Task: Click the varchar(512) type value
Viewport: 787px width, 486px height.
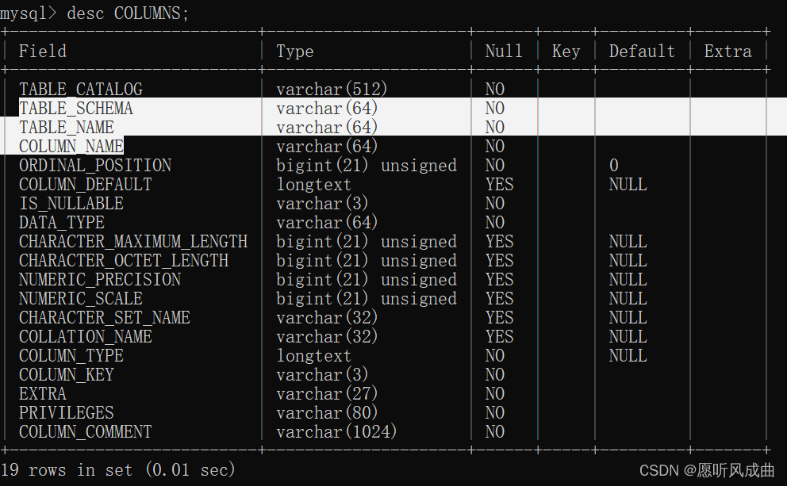Action: (x=332, y=90)
